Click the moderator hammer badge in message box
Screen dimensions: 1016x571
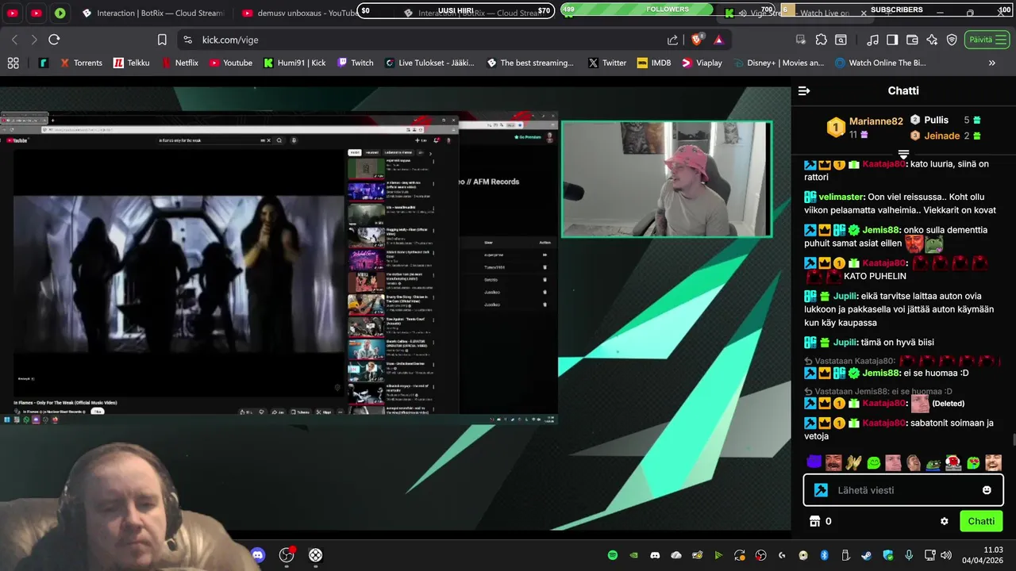[821, 490]
